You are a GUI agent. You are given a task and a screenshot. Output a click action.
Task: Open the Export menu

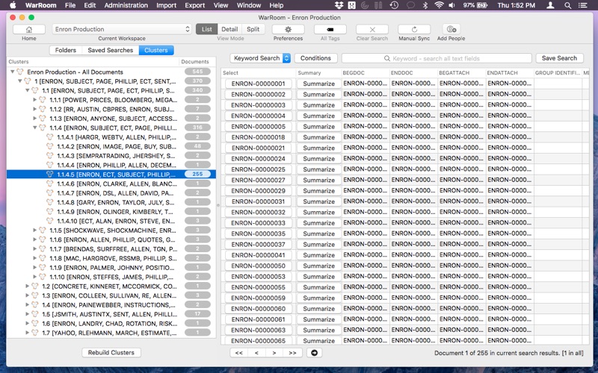[195, 5]
